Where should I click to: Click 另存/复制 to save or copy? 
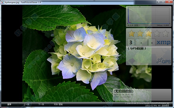point(58,104)
